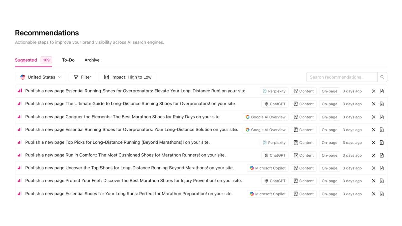Image resolution: width=402 pixels, height=226 pixels.
Task: Dismiss the Essential Shoes for Long Runs recommendation
Action: pos(374,194)
